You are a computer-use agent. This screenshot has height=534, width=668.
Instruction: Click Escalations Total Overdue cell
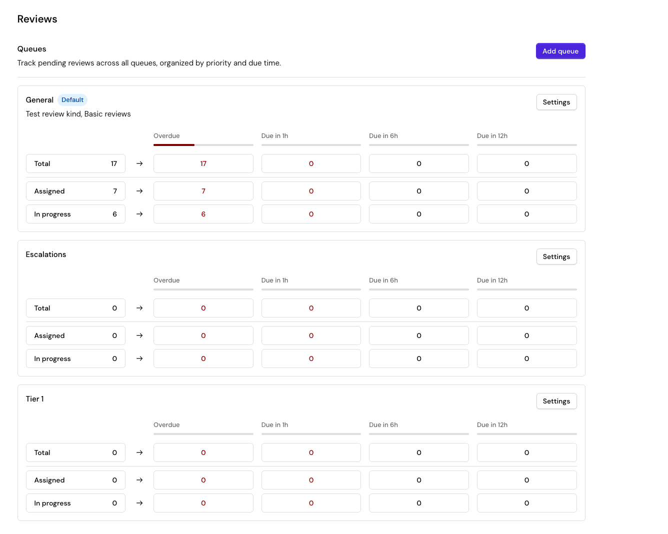203,308
